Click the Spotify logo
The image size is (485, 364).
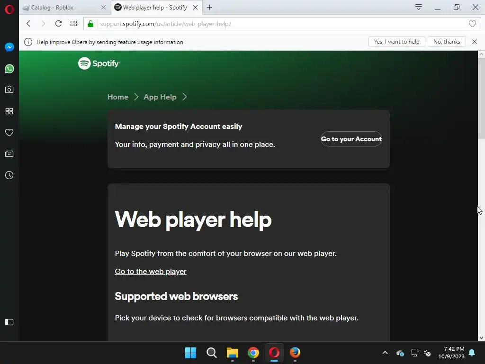coord(99,64)
